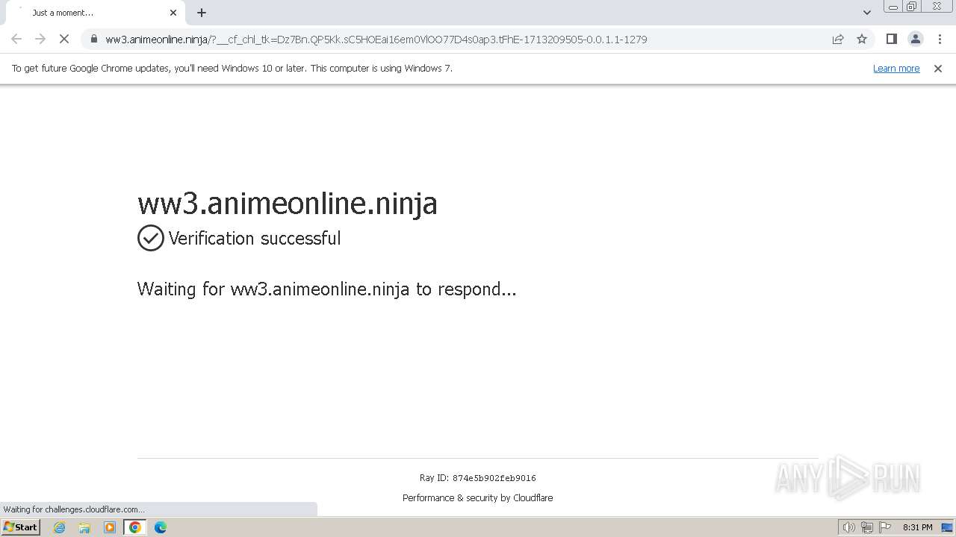Open the tab search dropdown

point(866,13)
